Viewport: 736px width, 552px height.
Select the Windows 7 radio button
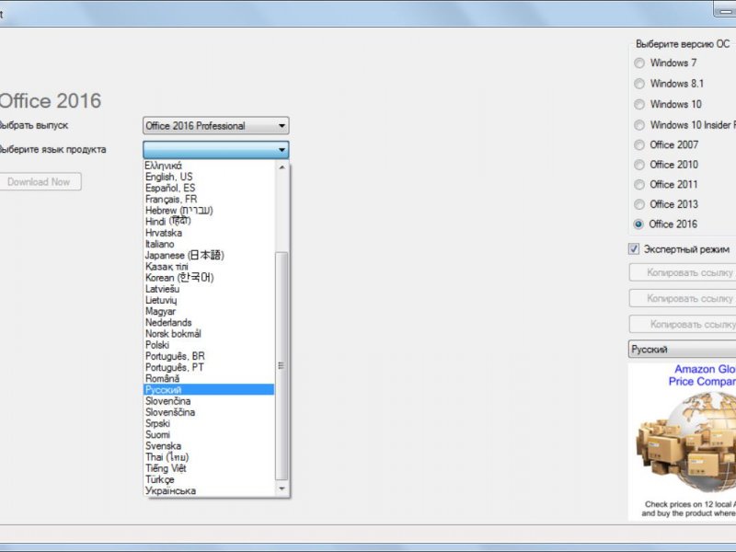(638, 63)
